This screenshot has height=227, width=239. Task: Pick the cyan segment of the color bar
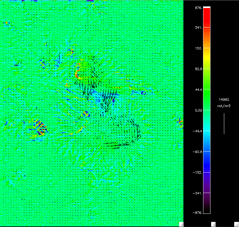(x=207, y=129)
